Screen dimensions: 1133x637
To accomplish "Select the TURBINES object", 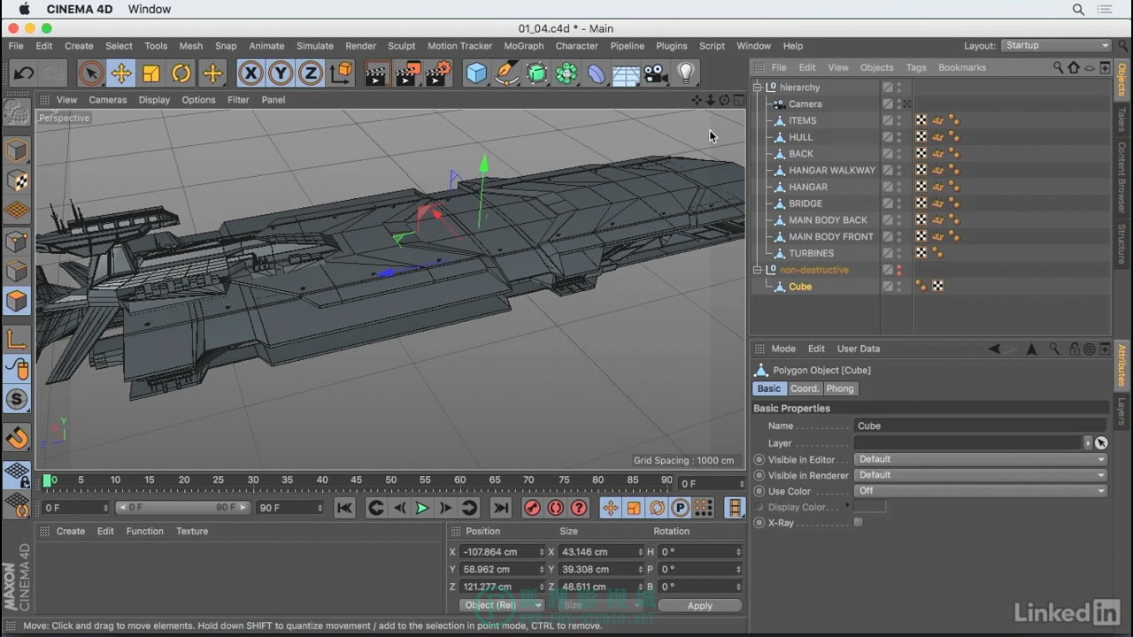I will 811,253.
